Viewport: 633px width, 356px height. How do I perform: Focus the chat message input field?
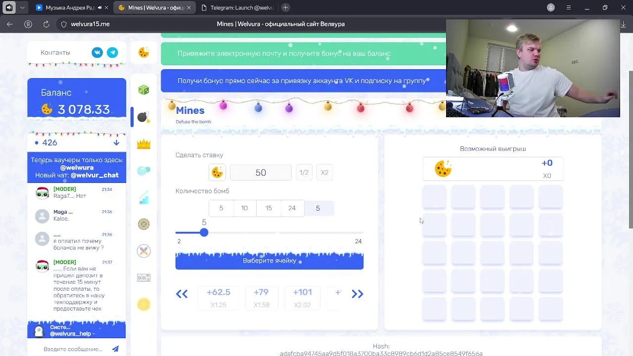(x=73, y=349)
